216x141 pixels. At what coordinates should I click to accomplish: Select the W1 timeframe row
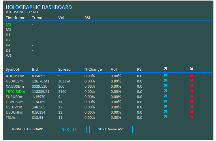pos(9,56)
